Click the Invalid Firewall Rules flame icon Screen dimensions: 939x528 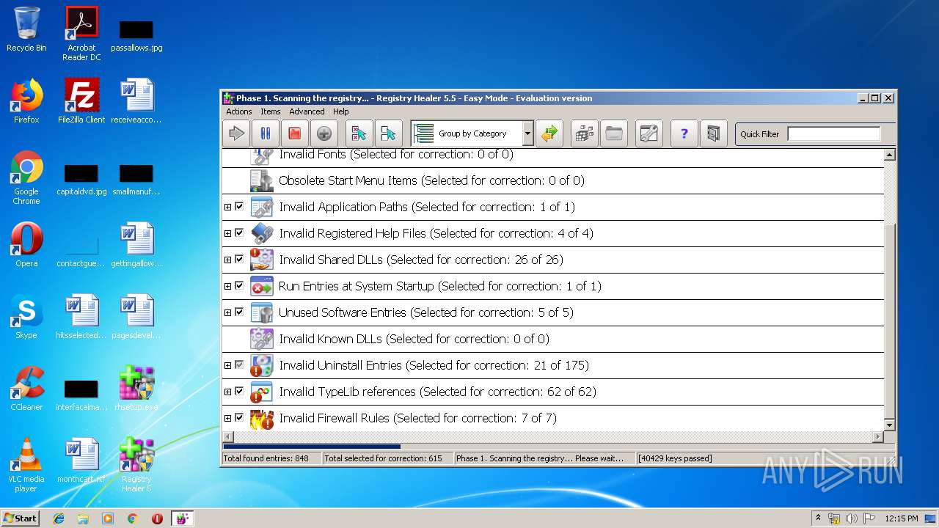tap(261, 418)
